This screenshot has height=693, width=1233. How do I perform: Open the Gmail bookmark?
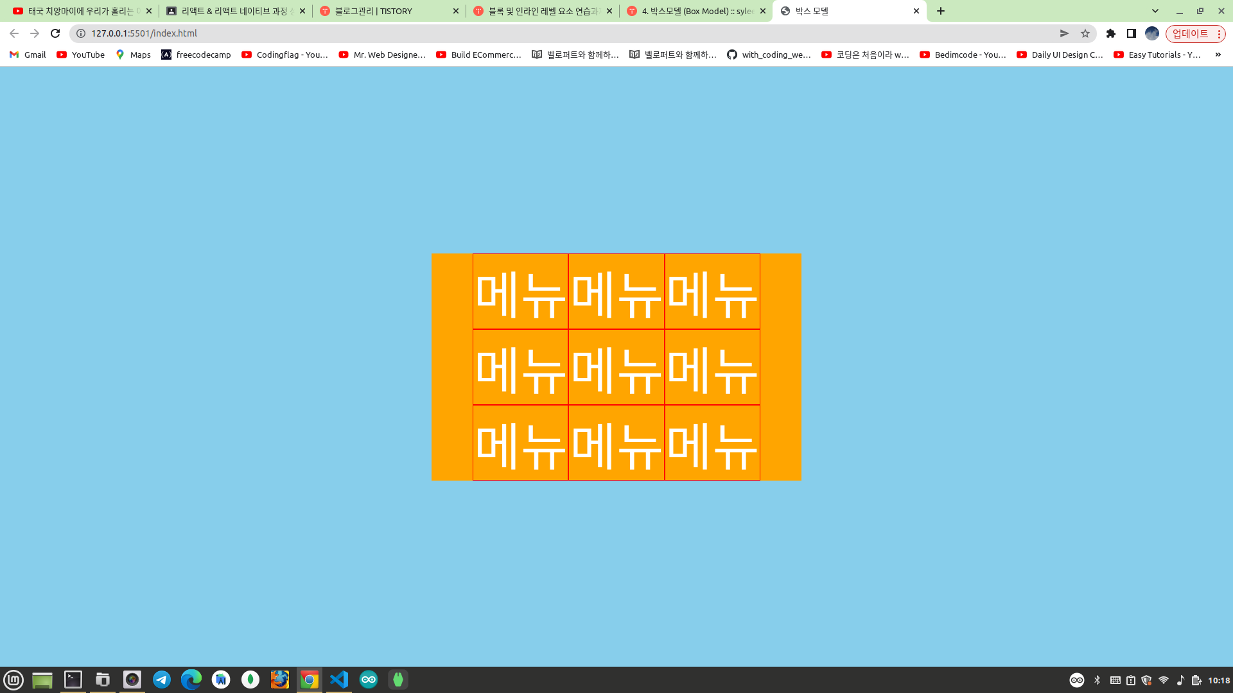[28, 55]
